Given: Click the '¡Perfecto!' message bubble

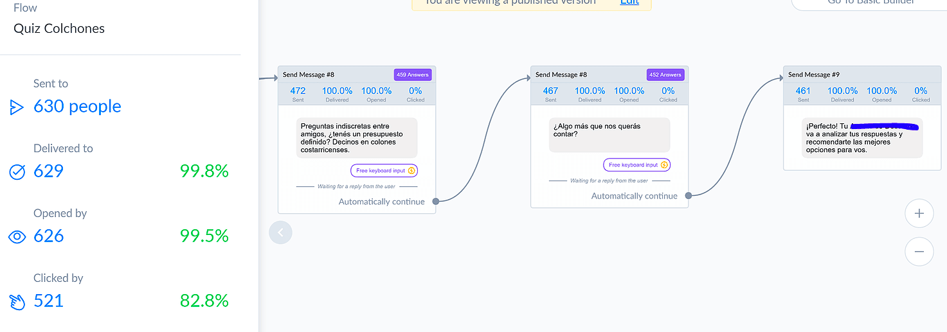Looking at the screenshot, I should (862, 138).
